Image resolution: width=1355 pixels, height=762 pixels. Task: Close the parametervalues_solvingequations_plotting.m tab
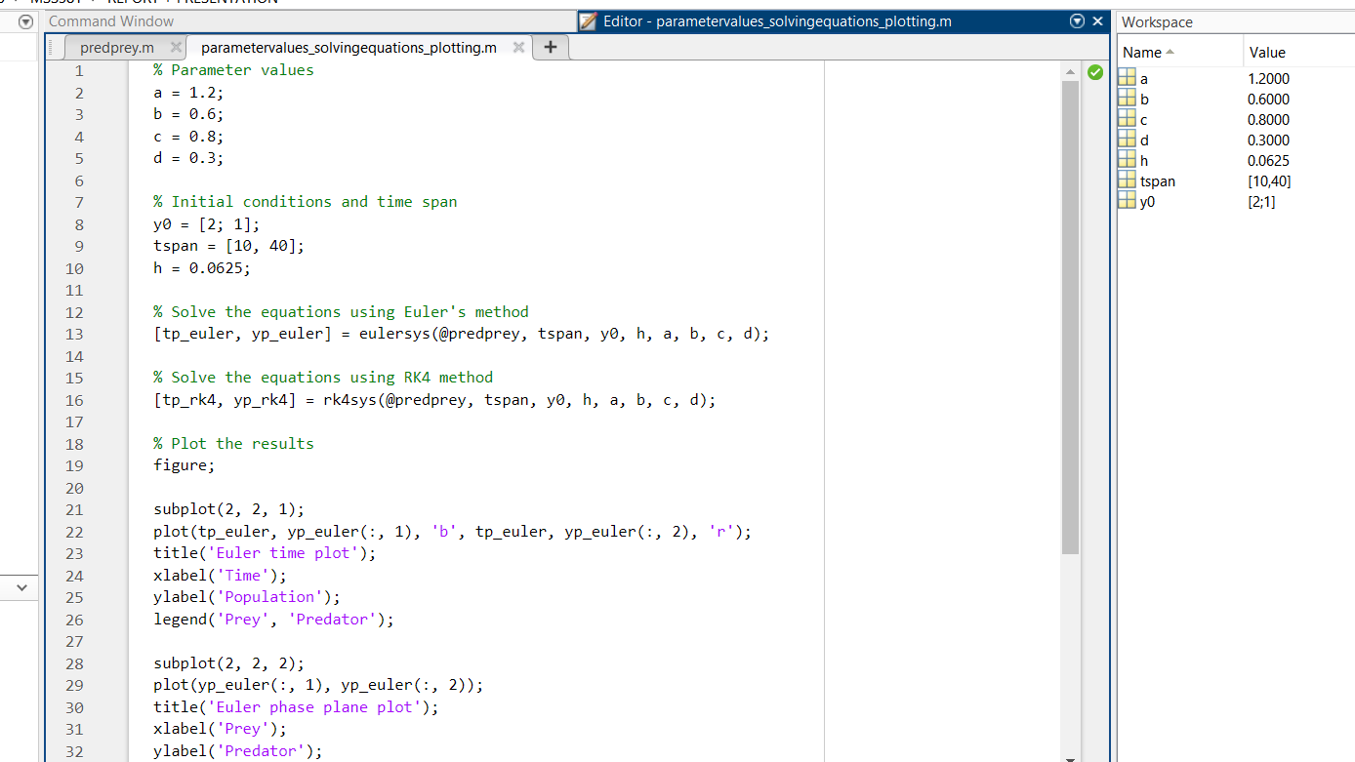(518, 47)
